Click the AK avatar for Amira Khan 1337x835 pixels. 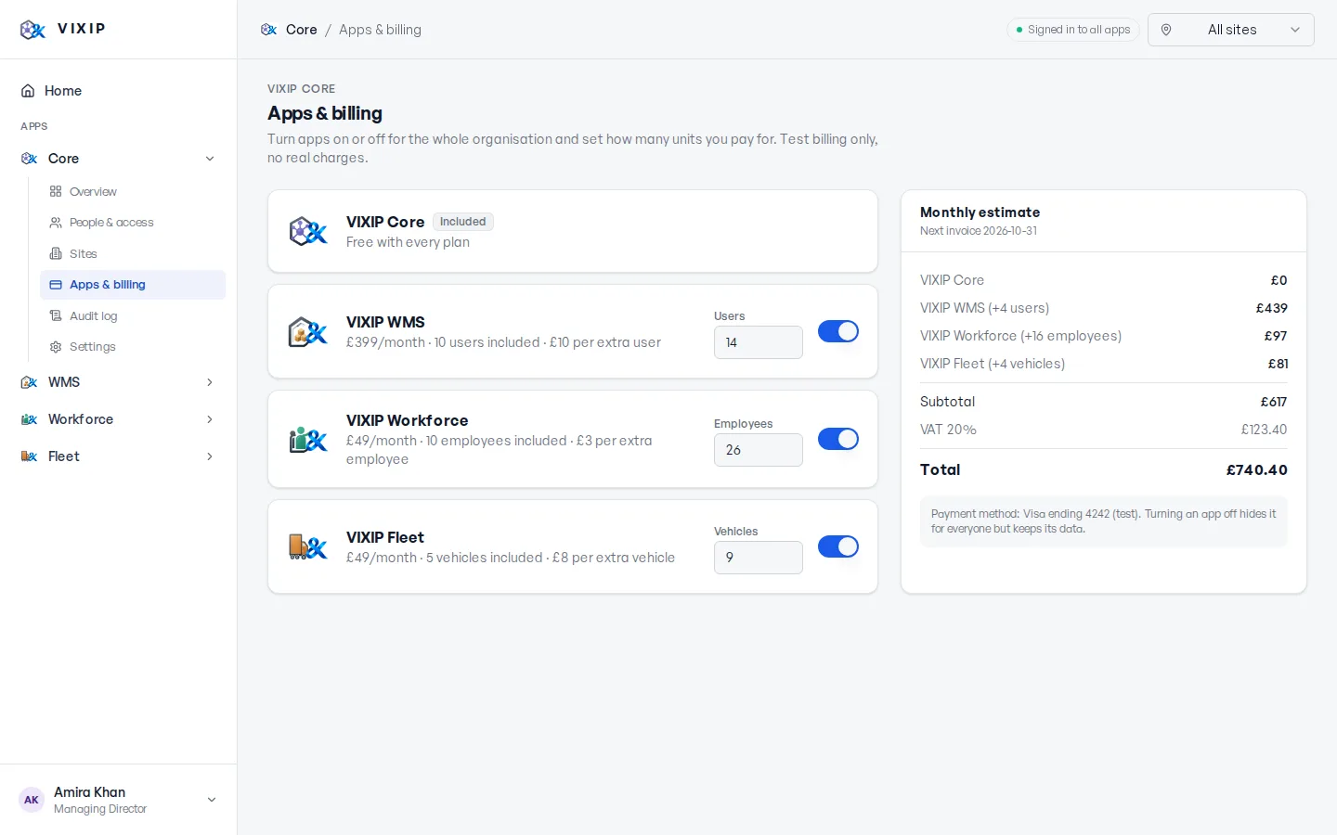(x=32, y=800)
